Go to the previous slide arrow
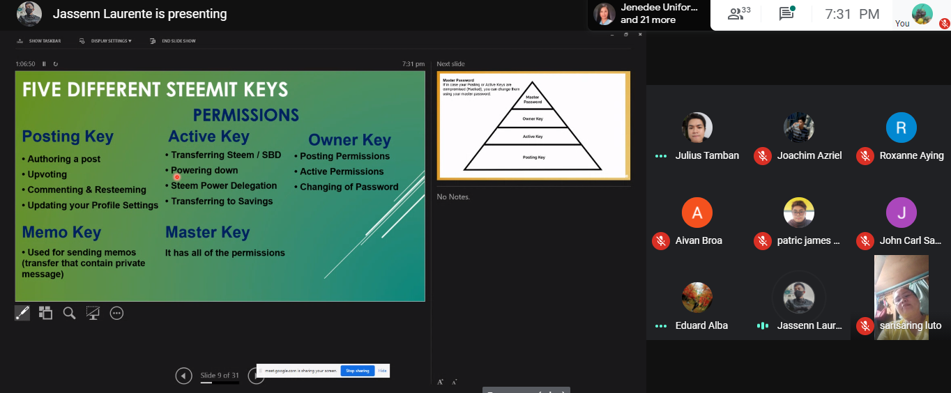The image size is (951, 393). (x=183, y=376)
